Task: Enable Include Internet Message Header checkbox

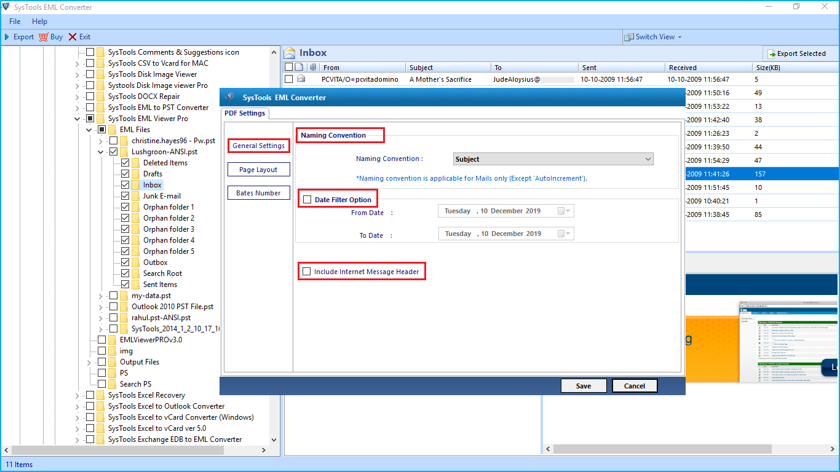Action: click(307, 271)
